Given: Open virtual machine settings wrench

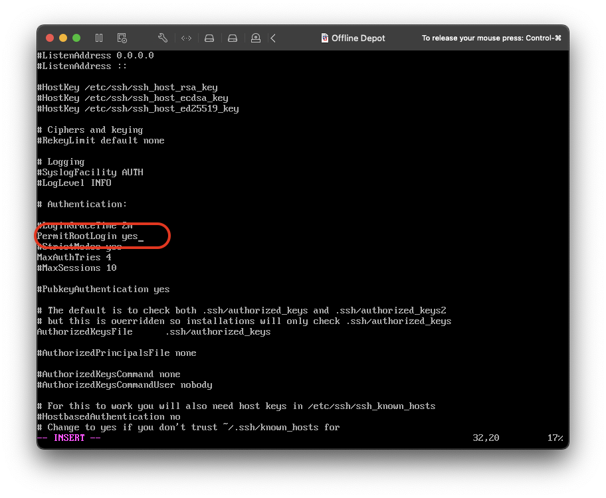Looking at the screenshot, I should 163,38.
